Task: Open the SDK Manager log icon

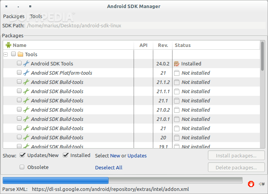Action: (262, 184)
